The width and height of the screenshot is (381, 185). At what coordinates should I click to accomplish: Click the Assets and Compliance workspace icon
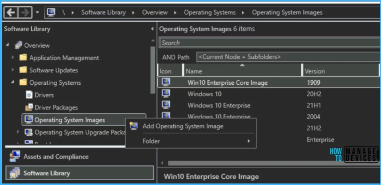[15, 156]
